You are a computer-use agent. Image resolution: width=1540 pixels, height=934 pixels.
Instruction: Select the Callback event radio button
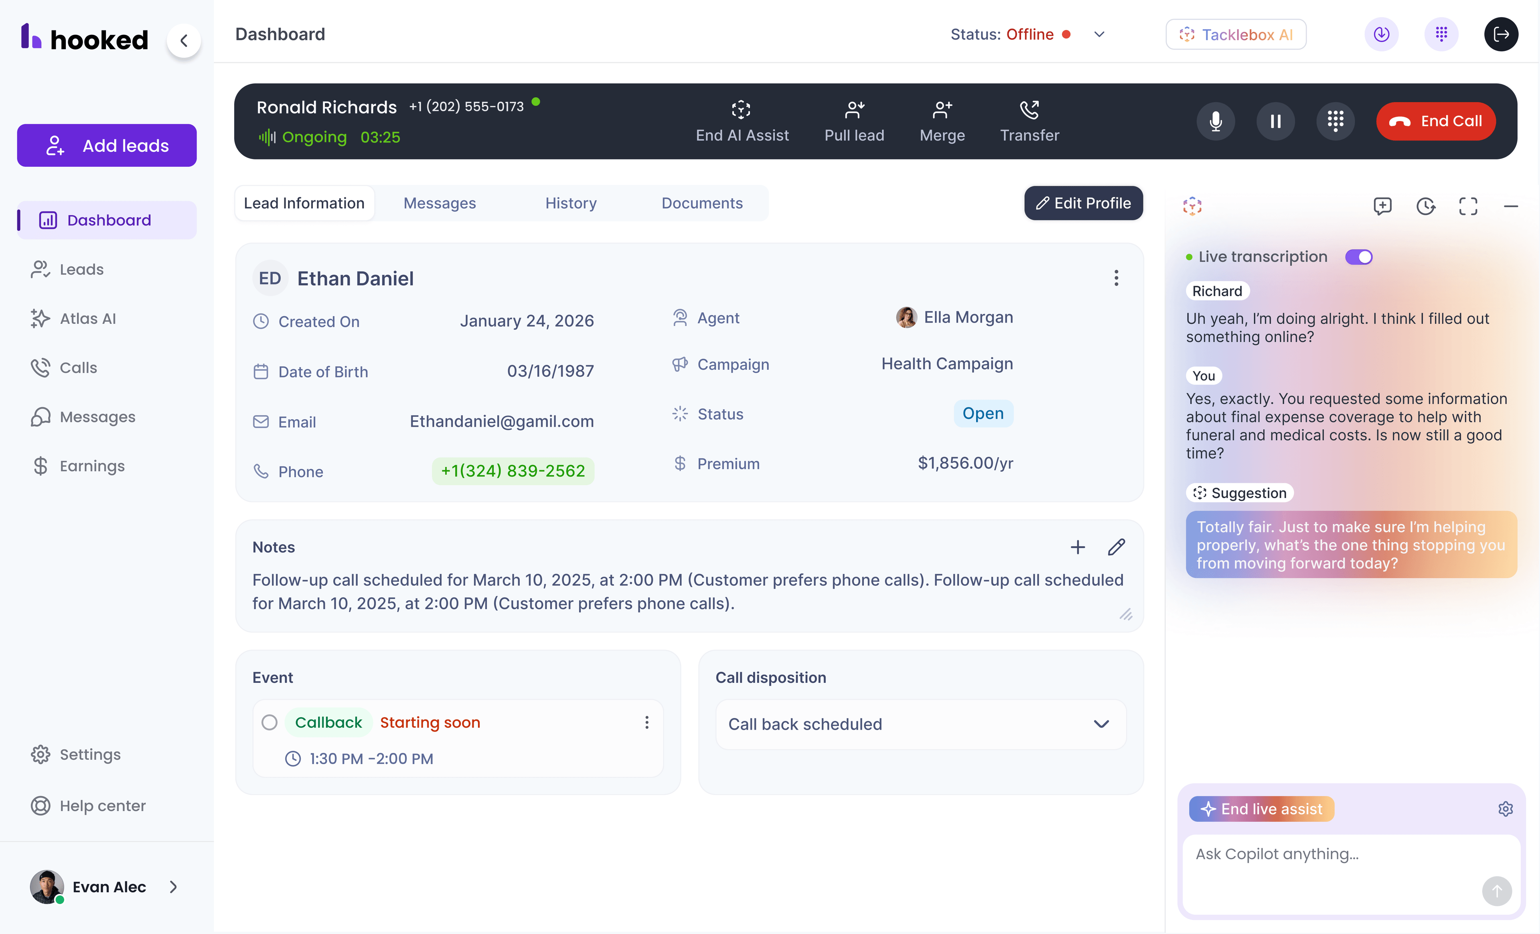pos(270,722)
